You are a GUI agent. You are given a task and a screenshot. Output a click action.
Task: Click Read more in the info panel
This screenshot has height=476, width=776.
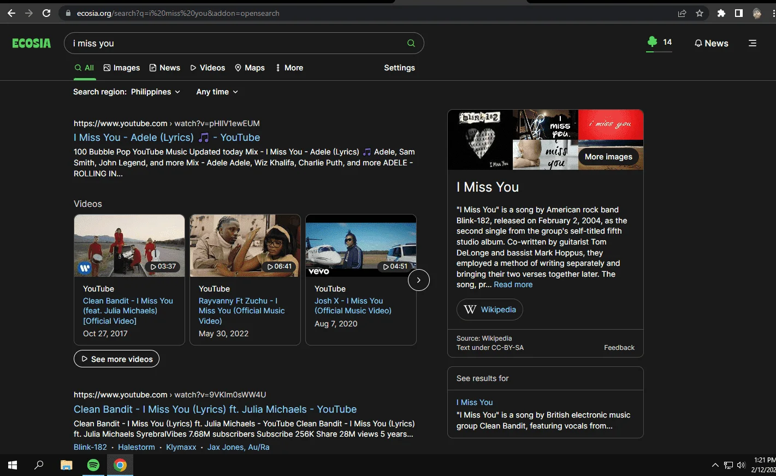click(513, 284)
